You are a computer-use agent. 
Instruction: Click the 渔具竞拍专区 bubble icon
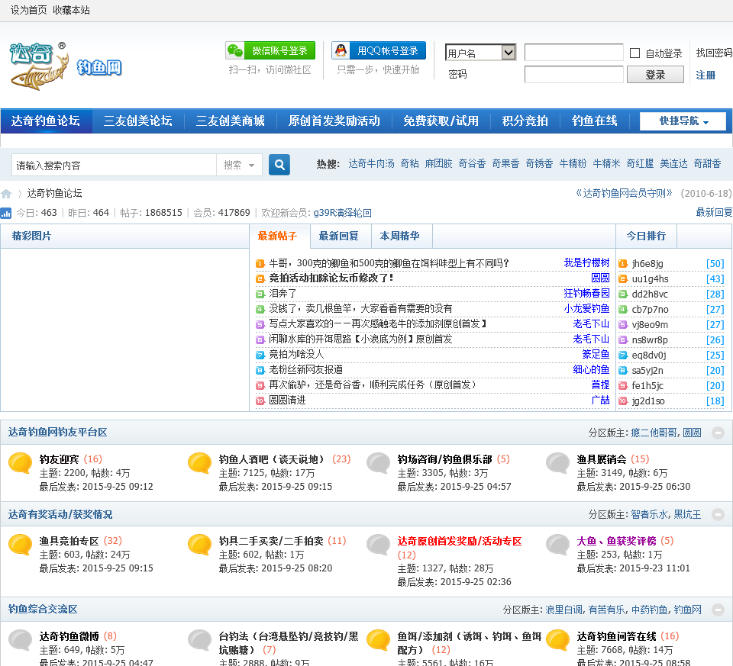(x=21, y=545)
